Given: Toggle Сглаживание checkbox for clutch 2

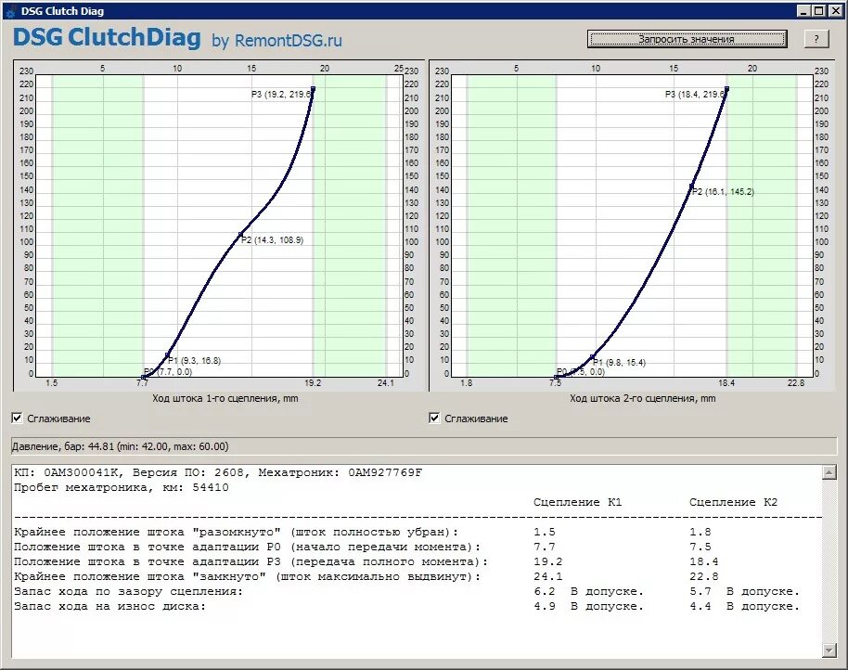Looking at the screenshot, I should [x=434, y=418].
